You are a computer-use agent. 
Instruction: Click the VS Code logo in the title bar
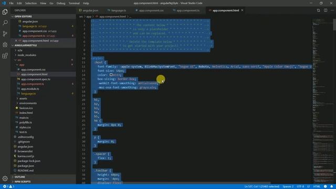4,3
